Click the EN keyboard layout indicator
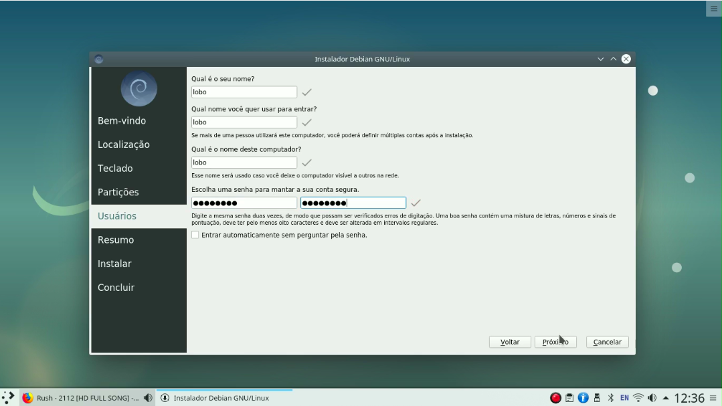 [x=624, y=397]
